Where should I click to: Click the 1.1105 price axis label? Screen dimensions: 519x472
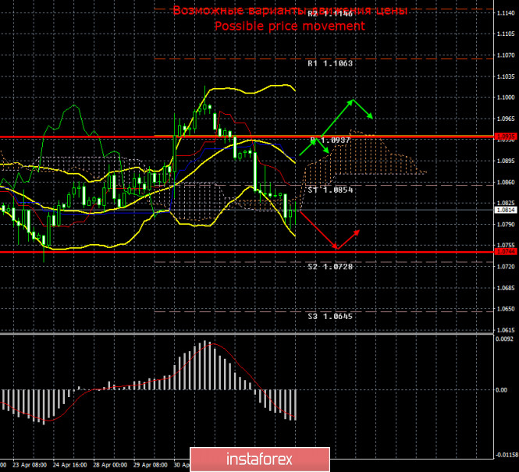click(506, 34)
